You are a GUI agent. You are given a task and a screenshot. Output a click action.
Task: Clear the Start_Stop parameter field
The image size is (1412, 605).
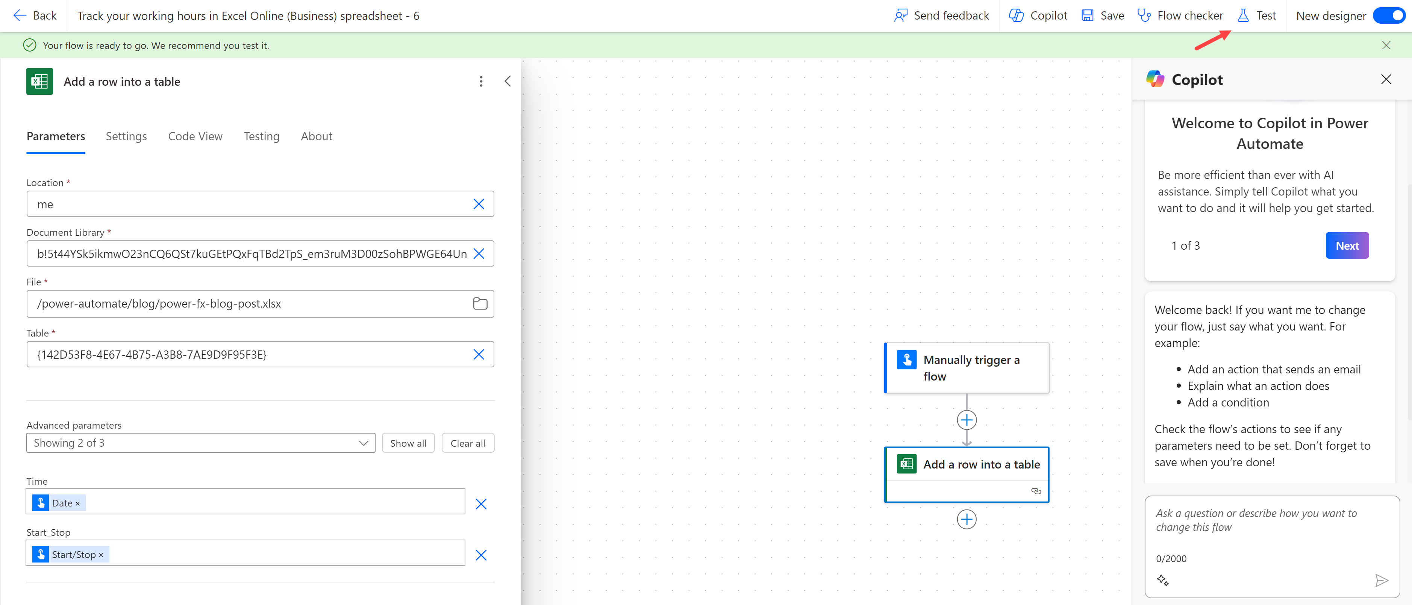click(x=481, y=555)
